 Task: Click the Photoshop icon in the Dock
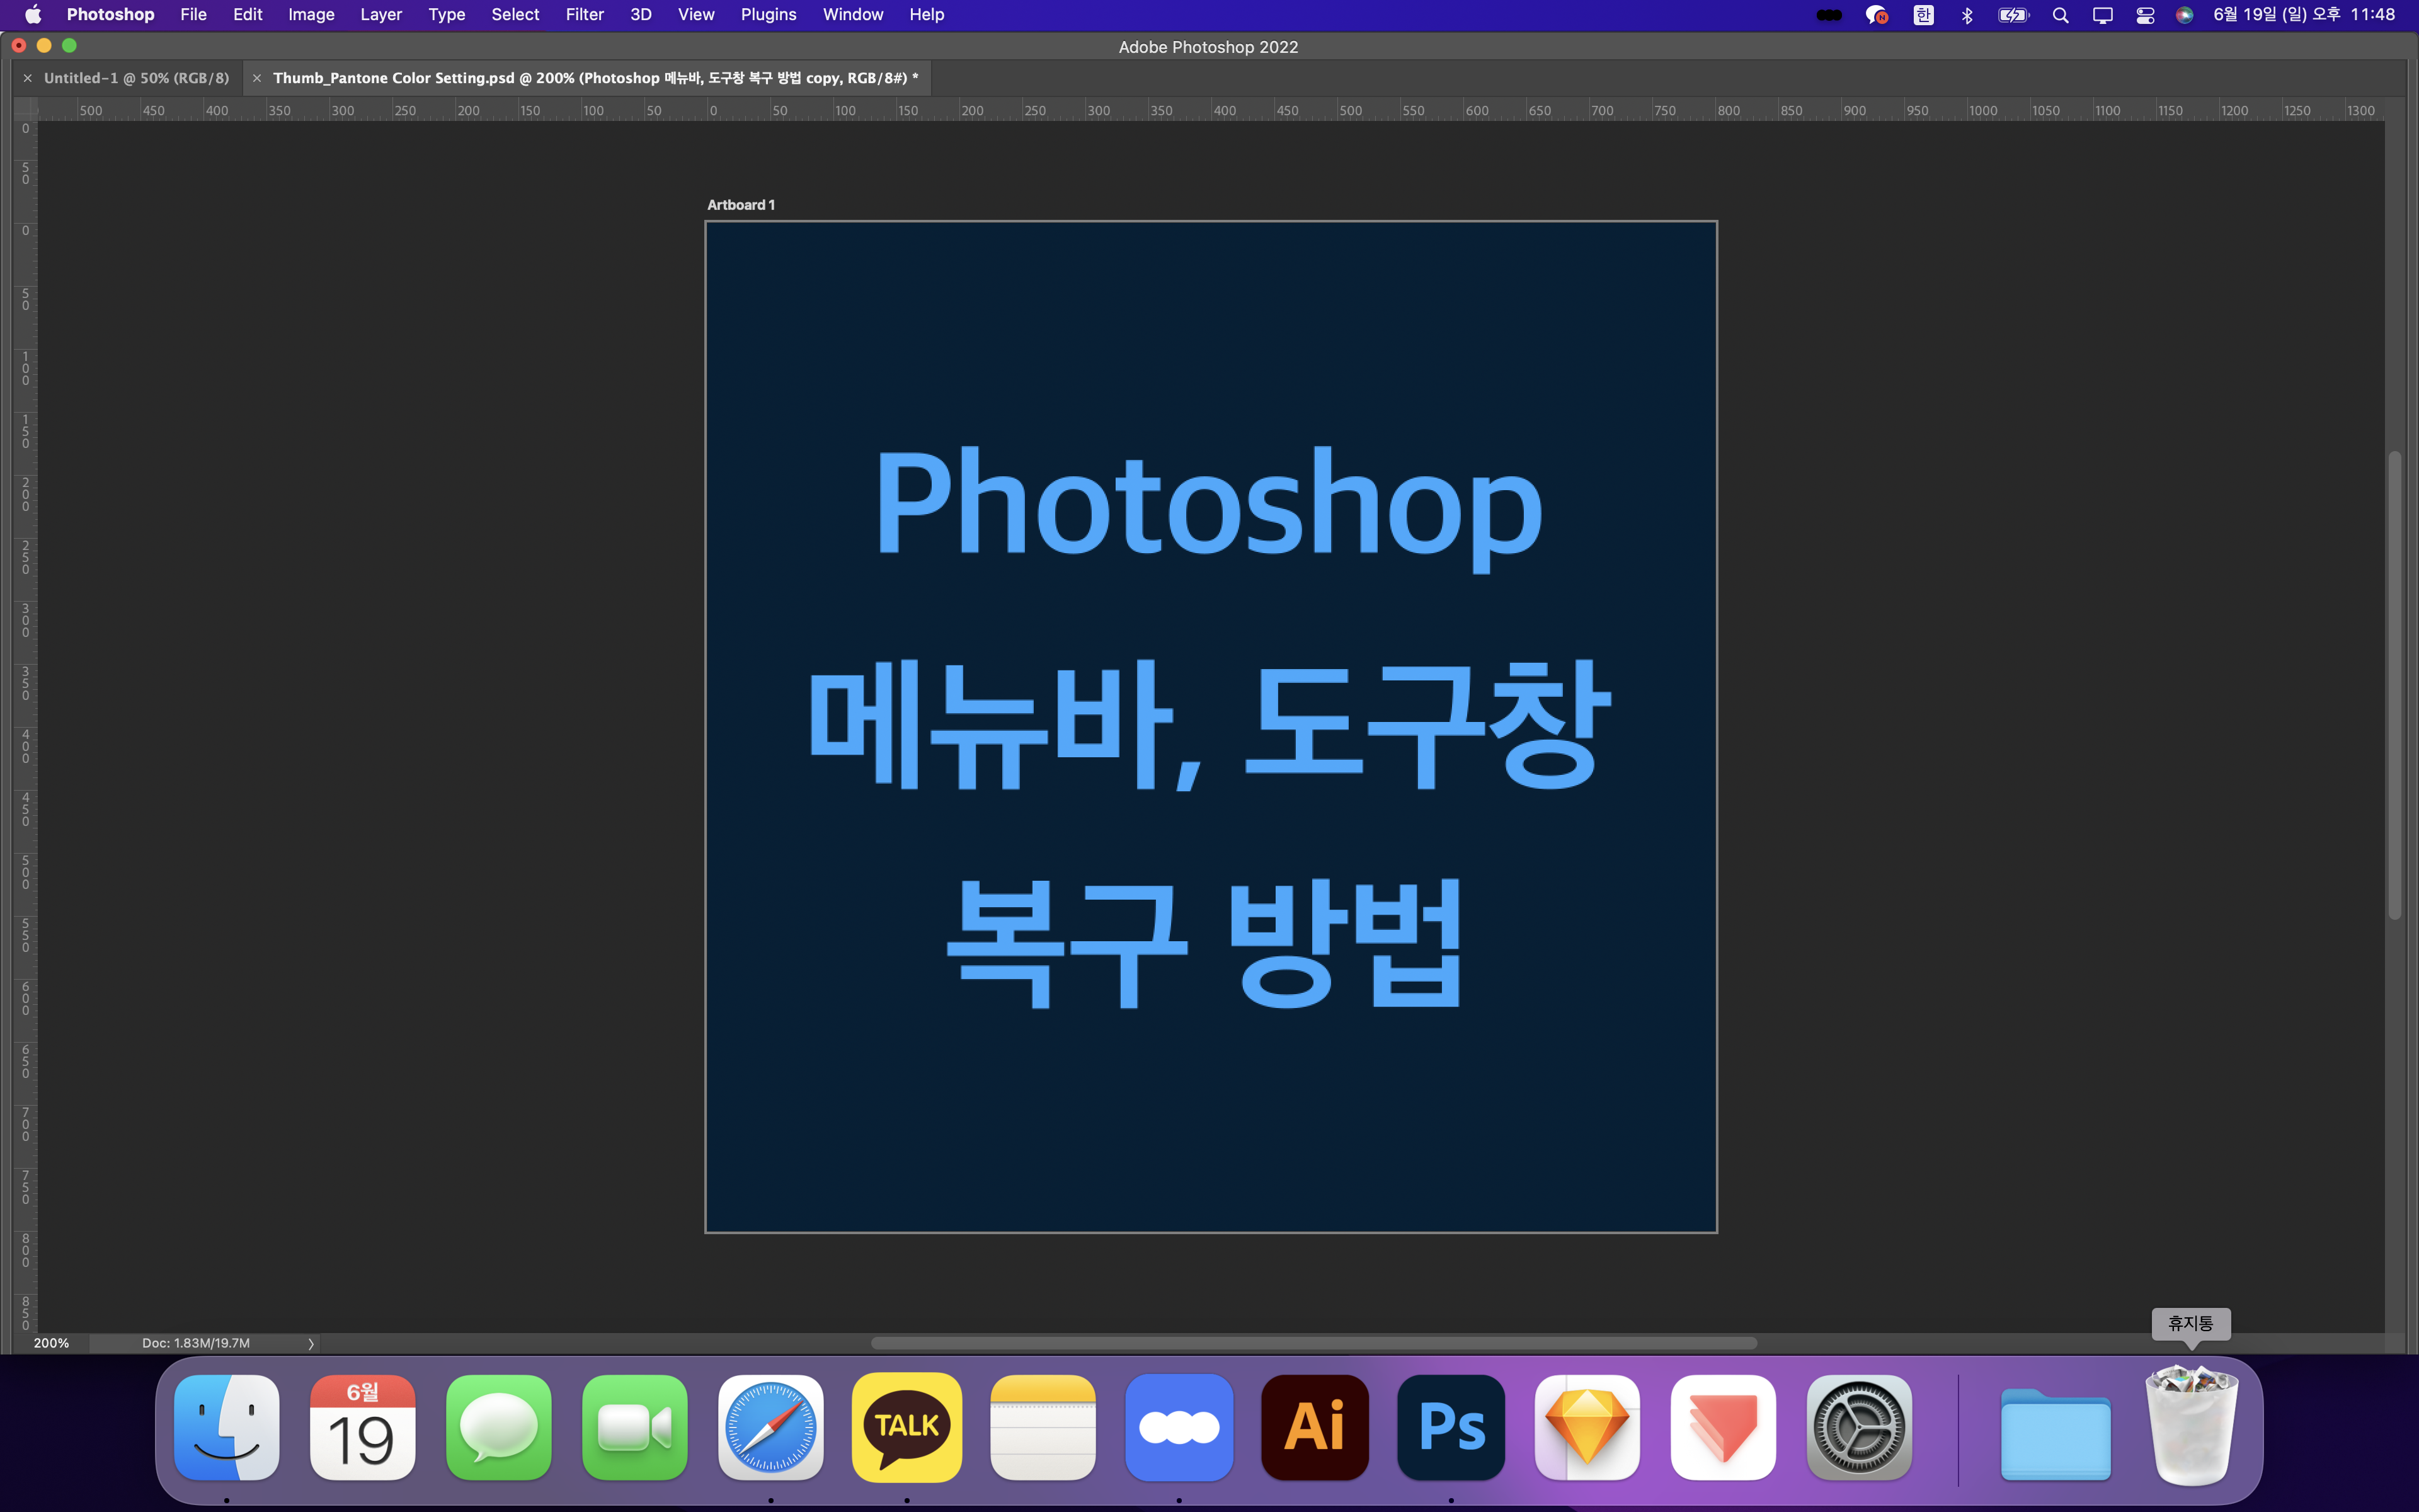(x=1451, y=1427)
